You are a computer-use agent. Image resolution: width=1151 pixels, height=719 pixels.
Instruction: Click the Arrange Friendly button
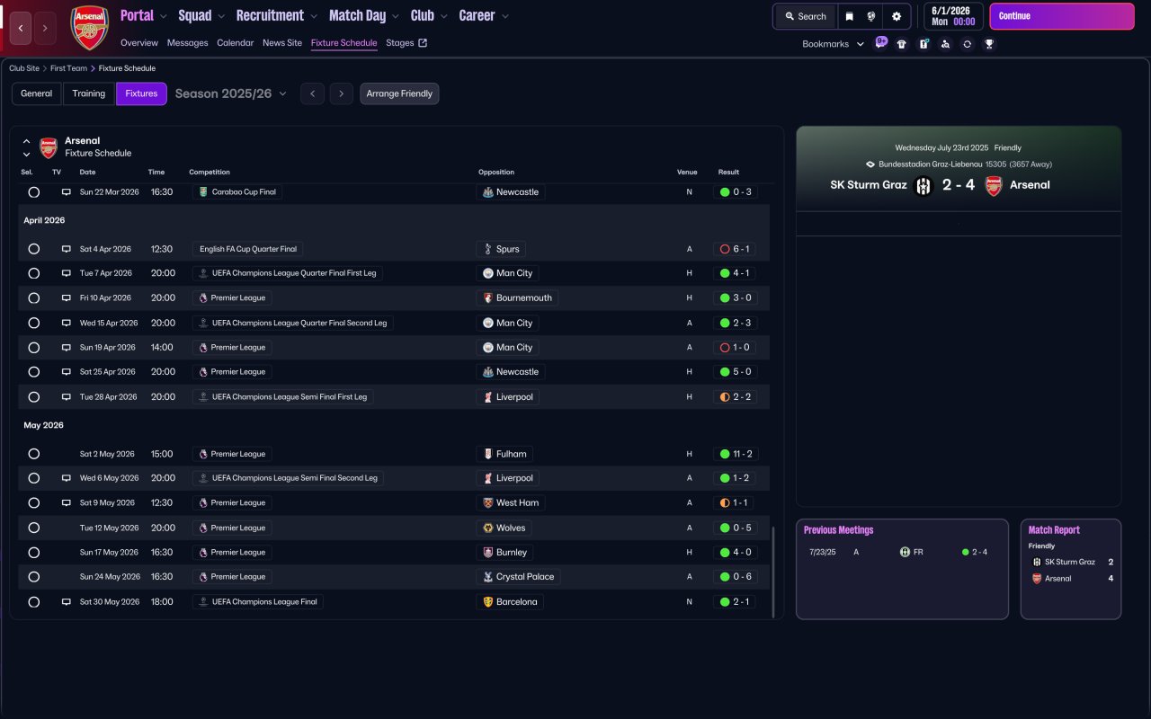[x=399, y=93]
